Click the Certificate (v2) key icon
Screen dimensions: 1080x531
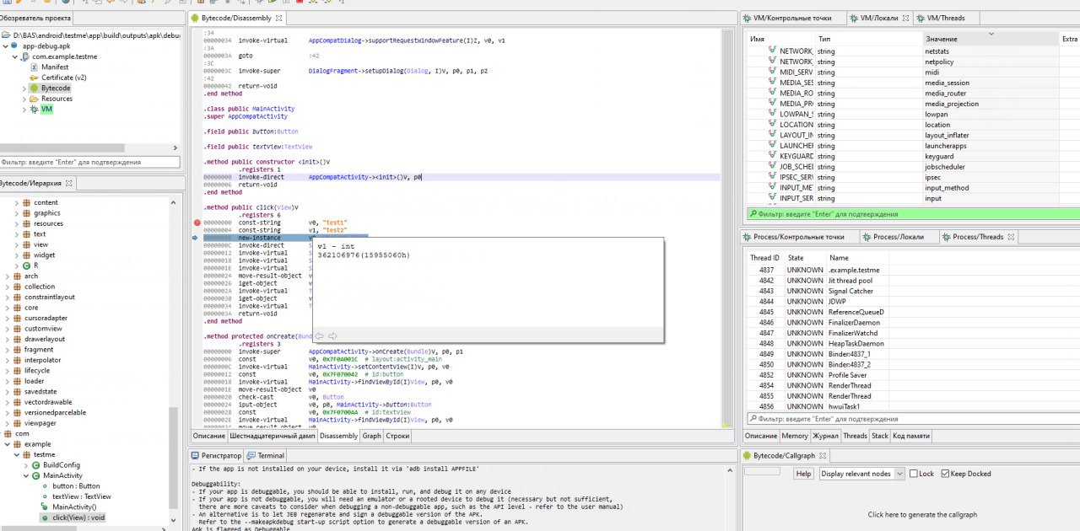[x=34, y=78]
